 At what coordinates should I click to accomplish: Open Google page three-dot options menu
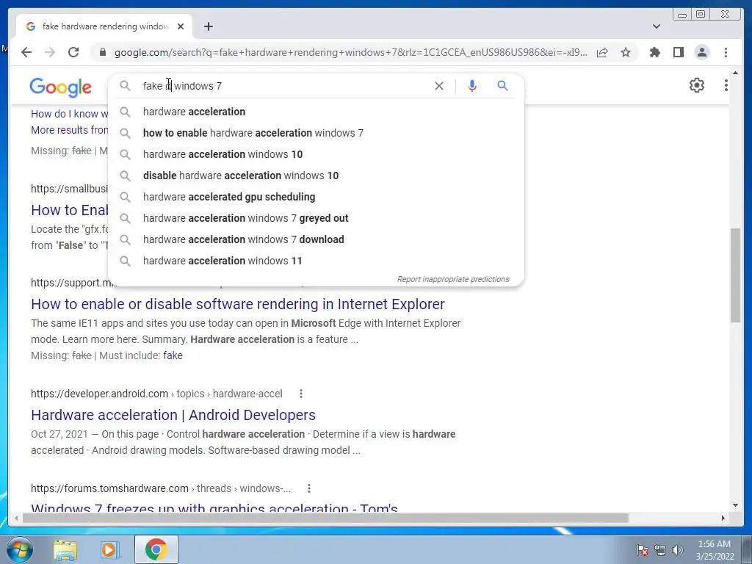pos(726,85)
